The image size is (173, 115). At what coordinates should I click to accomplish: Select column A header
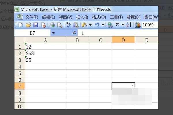pyautogui.click(x=46, y=40)
